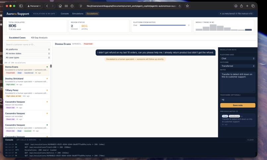Image resolution: width=267 pixels, height=160 pixels.
Task: Click the resolved tag in Cassandra Vasquez row
Action: click(x=27, y=131)
